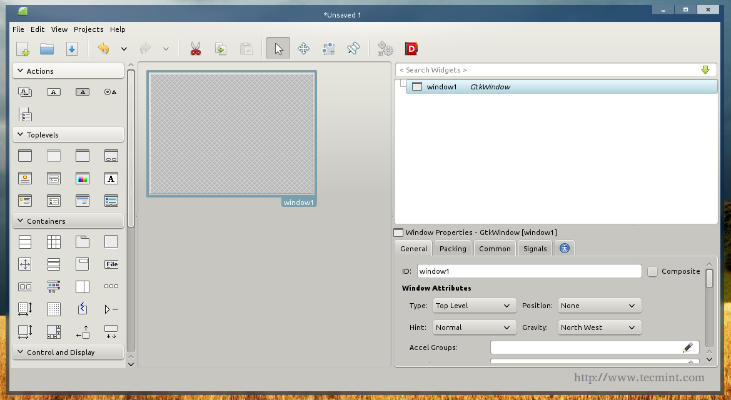
Task: Select the pointer Select mode tool
Action: 278,49
